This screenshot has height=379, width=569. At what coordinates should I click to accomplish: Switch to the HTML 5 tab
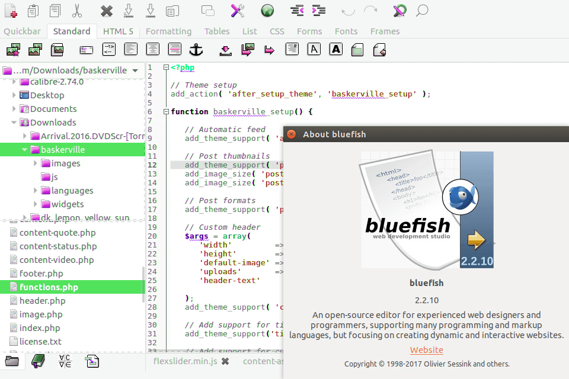[x=118, y=31]
